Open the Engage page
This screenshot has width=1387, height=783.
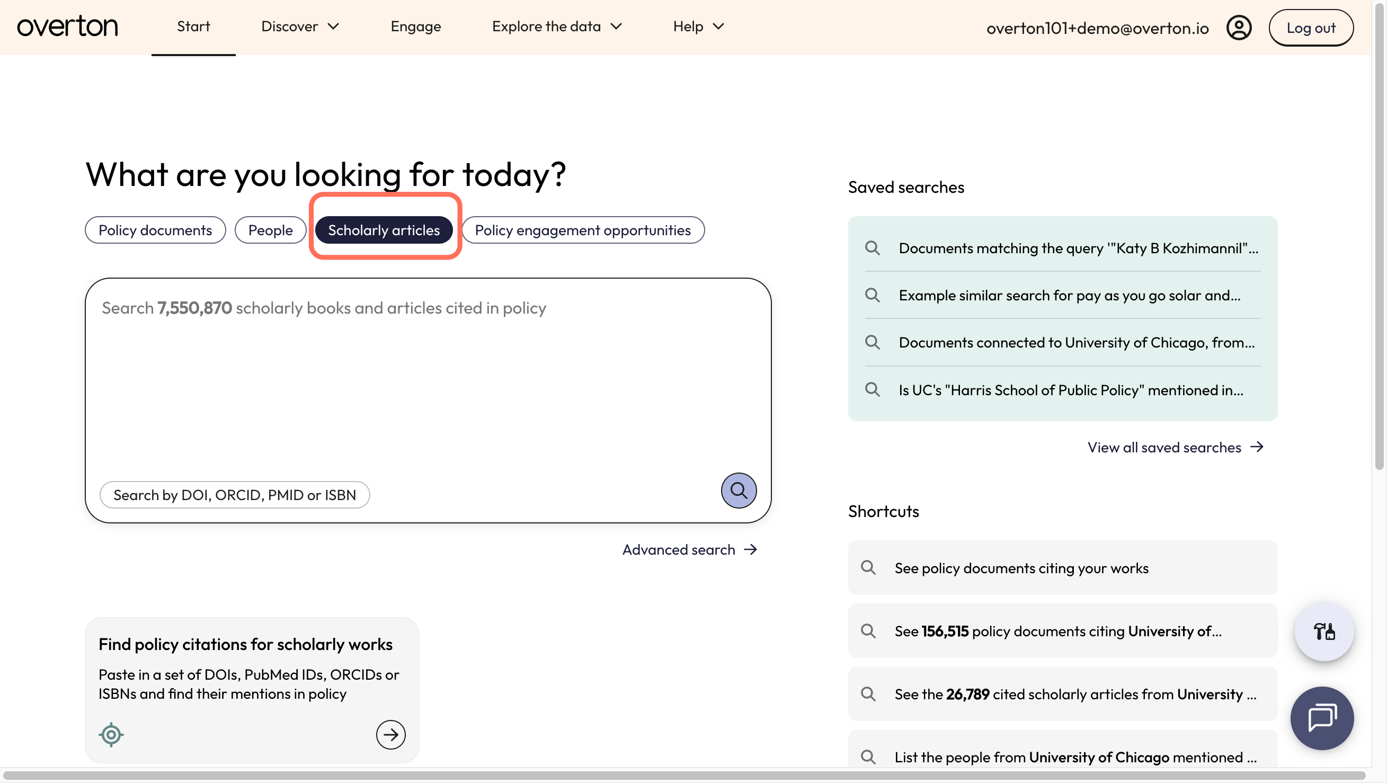pos(416,26)
